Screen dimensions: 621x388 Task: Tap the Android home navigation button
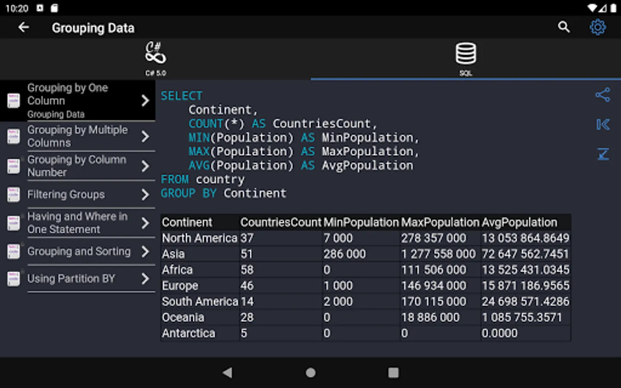[310, 372]
